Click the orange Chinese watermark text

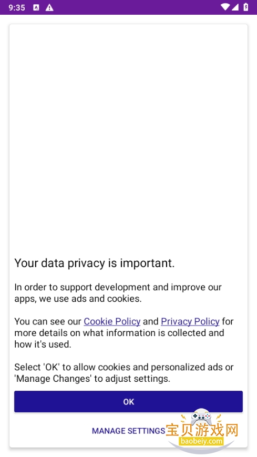coord(202,430)
